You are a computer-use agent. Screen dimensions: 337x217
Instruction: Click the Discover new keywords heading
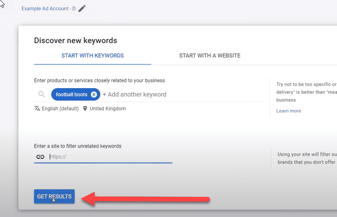click(75, 40)
